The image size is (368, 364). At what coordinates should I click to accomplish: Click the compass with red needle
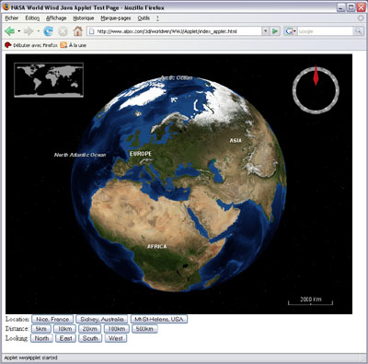pyautogui.click(x=316, y=89)
